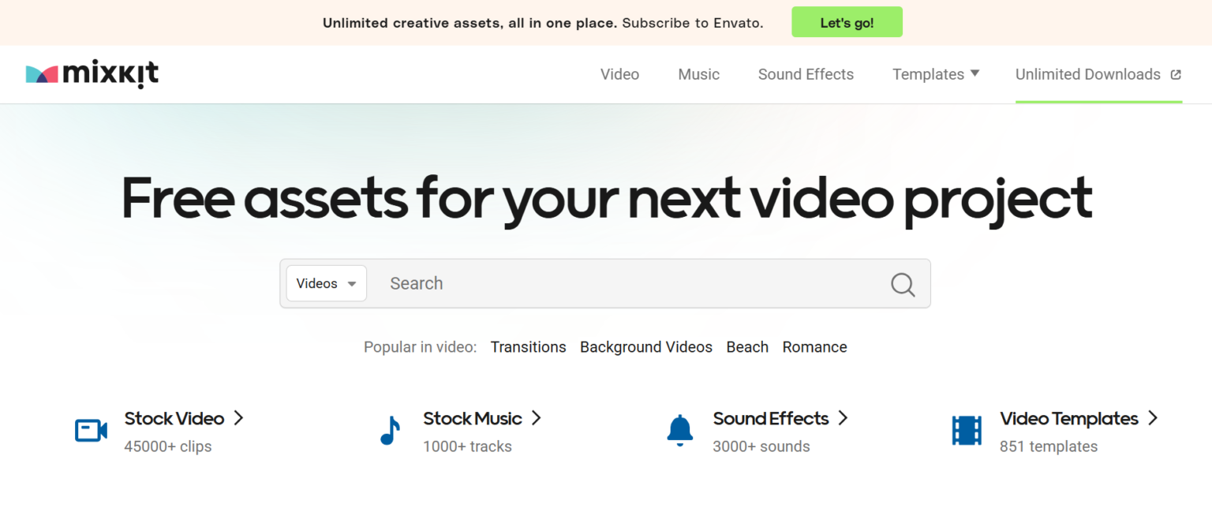The image size is (1212, 512).
Task: Open the Stock Video heading link
Action: coord(174,418)
